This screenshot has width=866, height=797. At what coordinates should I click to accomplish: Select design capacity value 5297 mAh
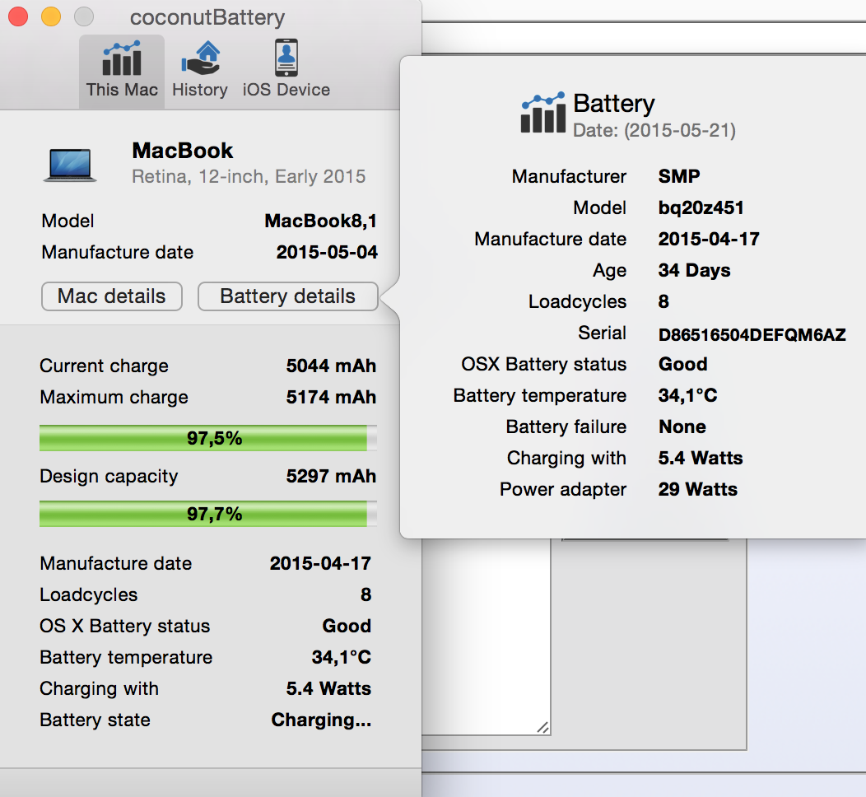[x=331, y=476]
